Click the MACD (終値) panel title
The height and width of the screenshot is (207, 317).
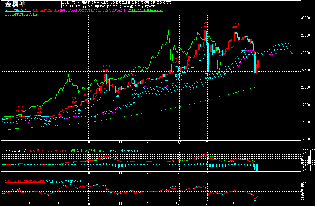click(15, 150)
